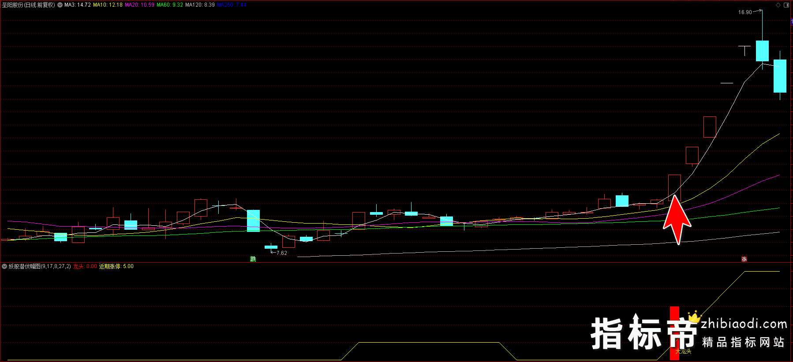The width and height of the screenshot is (793, 362).
Task: Click the 妖股潜伏幅图(9,17,8,27,2) indicator name
Action: (40, 266)
